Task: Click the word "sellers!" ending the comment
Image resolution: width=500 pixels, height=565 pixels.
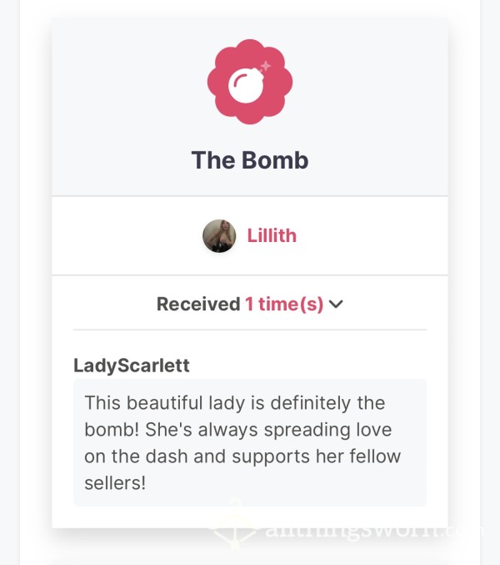Action: [115, 483]
